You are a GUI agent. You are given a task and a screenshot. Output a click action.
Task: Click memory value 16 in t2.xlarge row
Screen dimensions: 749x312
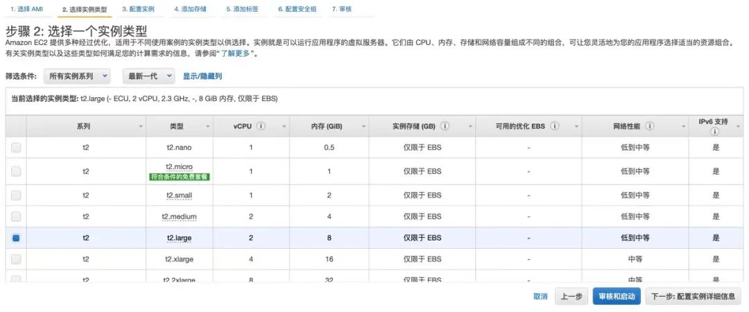coord(329,259)
